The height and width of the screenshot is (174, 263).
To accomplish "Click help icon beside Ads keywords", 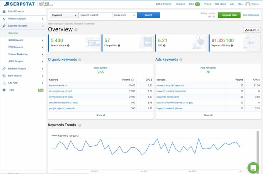I will tap(181, 59).
